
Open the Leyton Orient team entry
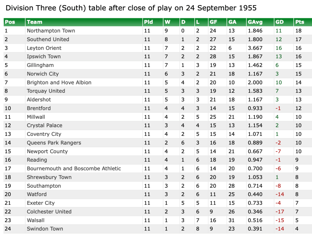click(44, 48)
